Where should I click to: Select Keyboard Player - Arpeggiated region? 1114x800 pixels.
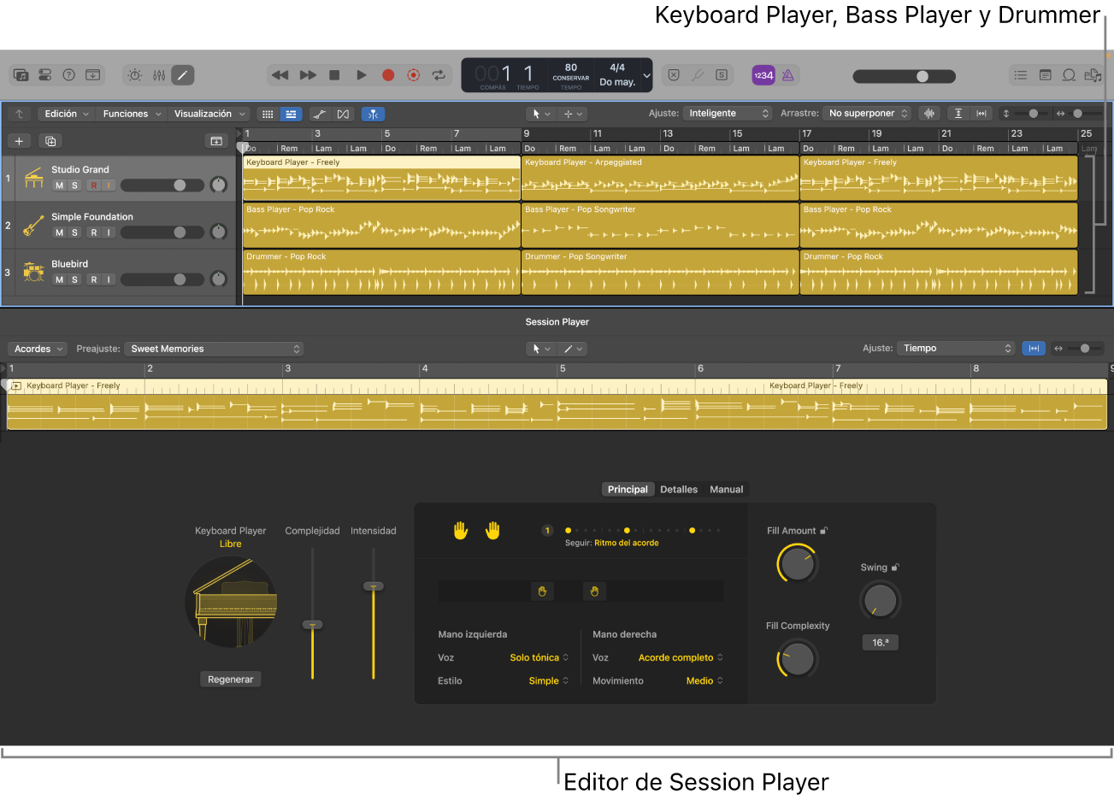(x=660, y=179)
